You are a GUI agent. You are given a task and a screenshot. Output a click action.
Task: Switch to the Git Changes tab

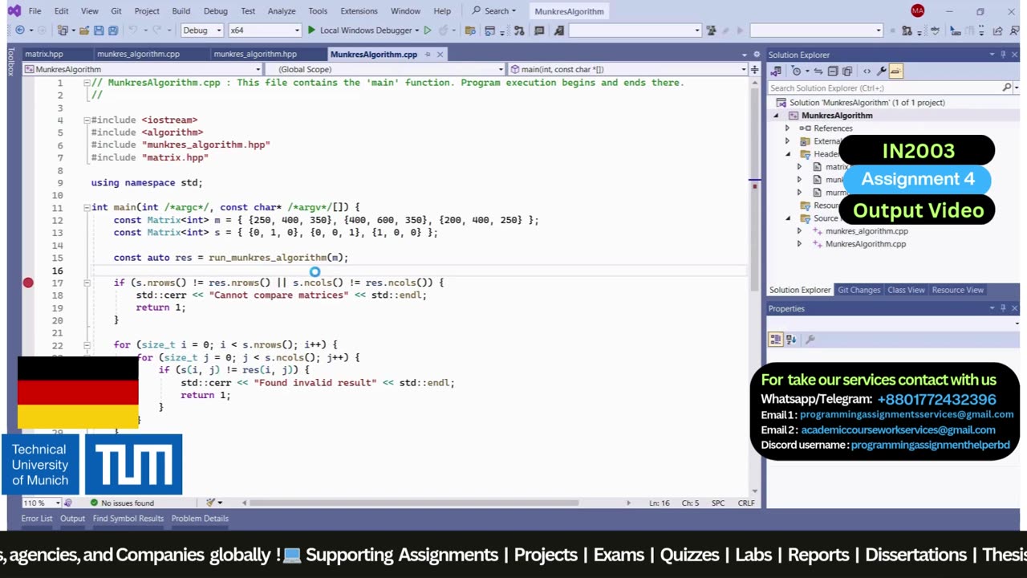pyautogui.click(x=859, y=291)
